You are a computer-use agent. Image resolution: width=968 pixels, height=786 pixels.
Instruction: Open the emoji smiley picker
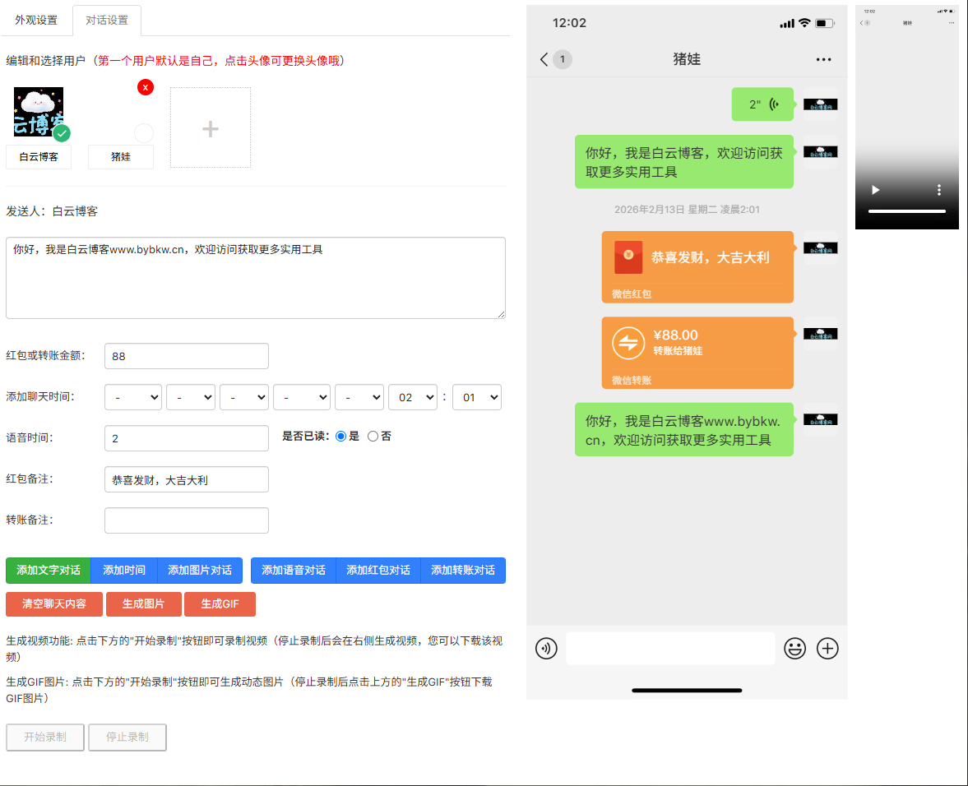pos(794,649)
